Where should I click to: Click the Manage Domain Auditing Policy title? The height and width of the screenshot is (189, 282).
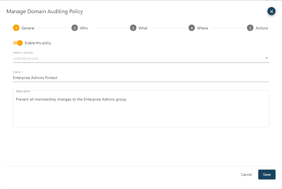pyautogui.click(x=45, y=11)
